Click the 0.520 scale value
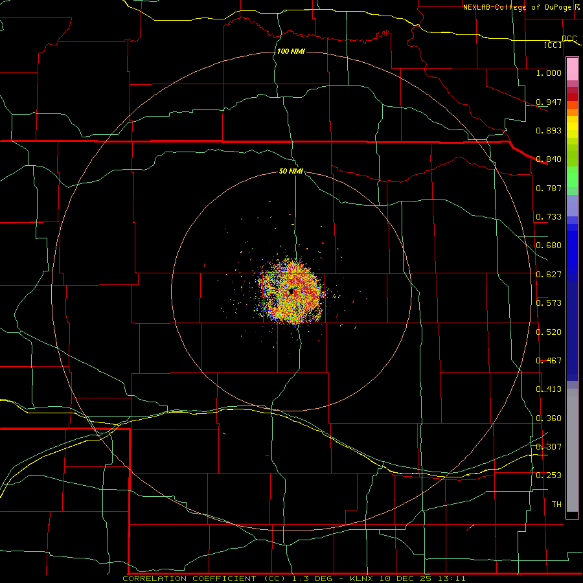The image size is (583, 583). [549, 332]
